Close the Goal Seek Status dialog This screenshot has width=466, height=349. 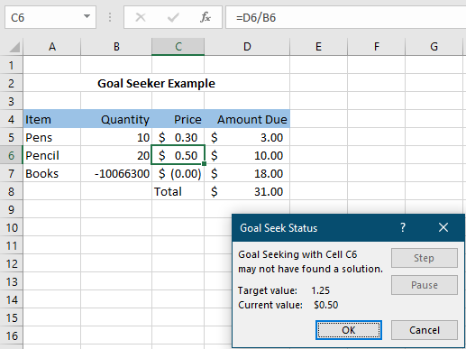(x=443, y=227)
